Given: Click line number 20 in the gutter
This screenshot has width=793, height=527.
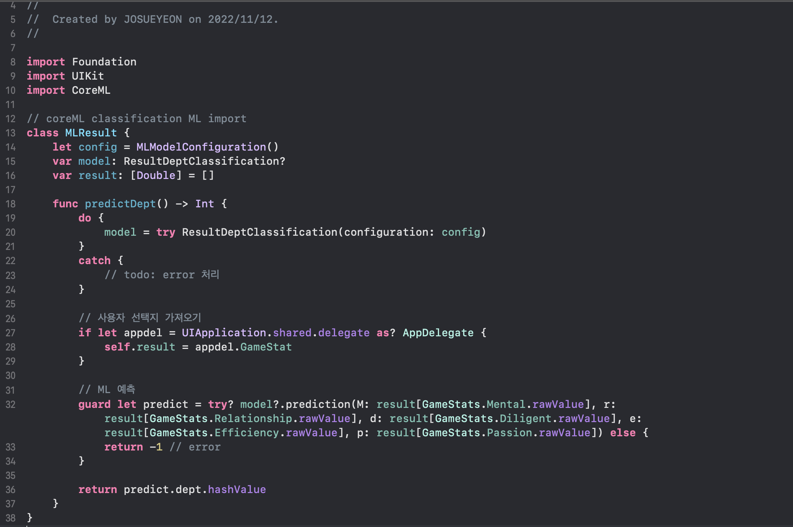Looking at the screenshot, I should 10,232.
